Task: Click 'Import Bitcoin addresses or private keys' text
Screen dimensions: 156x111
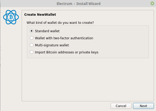Action: (67, 52)
